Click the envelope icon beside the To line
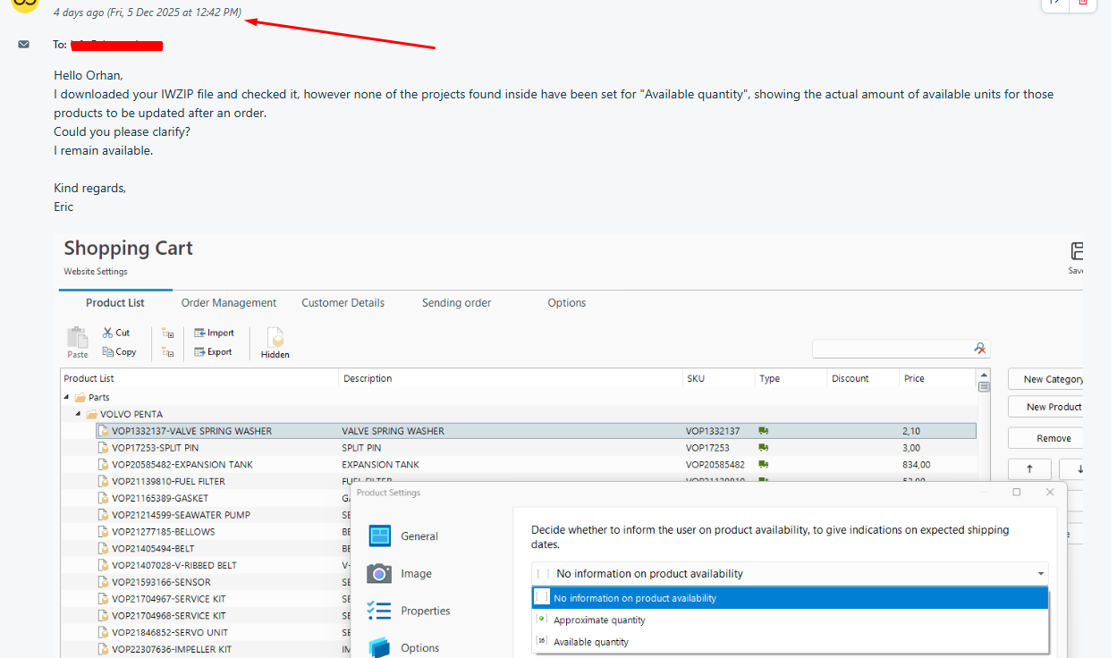This screenshot has height=658, width=1117. [x=24, y=44]
